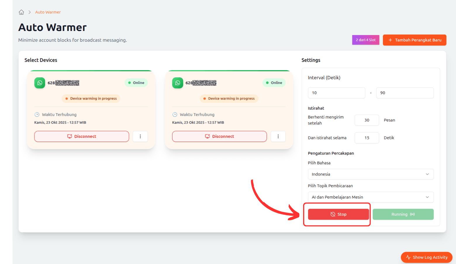Disconnect the second WhatsApp device
The image size is (456, 264).
(x=219, y=136)
